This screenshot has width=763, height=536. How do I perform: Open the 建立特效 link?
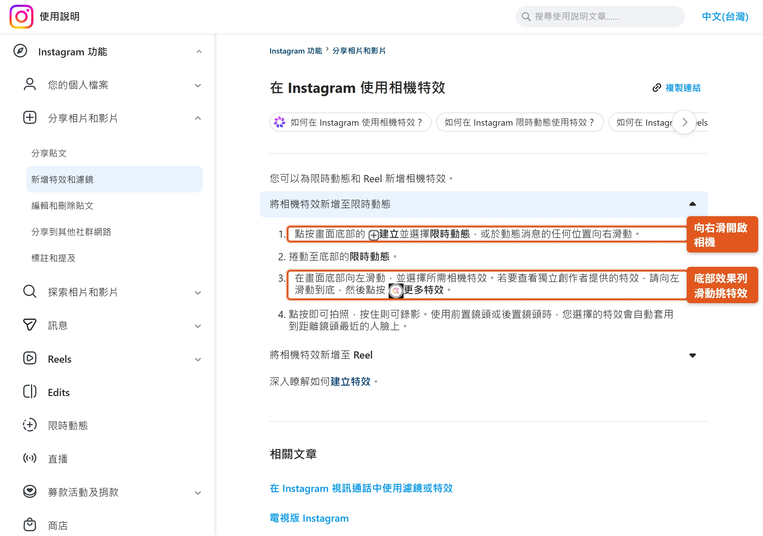(x=351, y=381)
